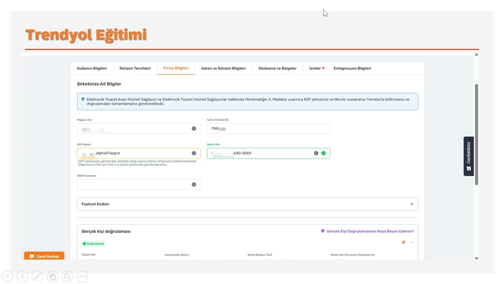Click the Kimlik Belgesi Türü label
504x284 pixels.
(260, 255)
